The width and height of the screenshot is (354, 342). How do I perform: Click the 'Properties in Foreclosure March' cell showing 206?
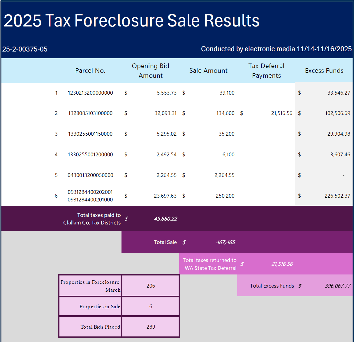[150, 286]
